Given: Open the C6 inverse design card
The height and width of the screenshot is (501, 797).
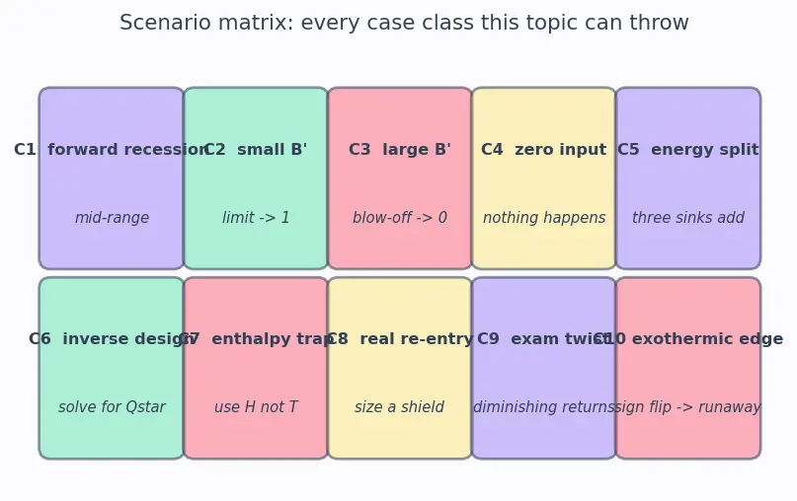Looking at the screenshot, I should [112, 368].
